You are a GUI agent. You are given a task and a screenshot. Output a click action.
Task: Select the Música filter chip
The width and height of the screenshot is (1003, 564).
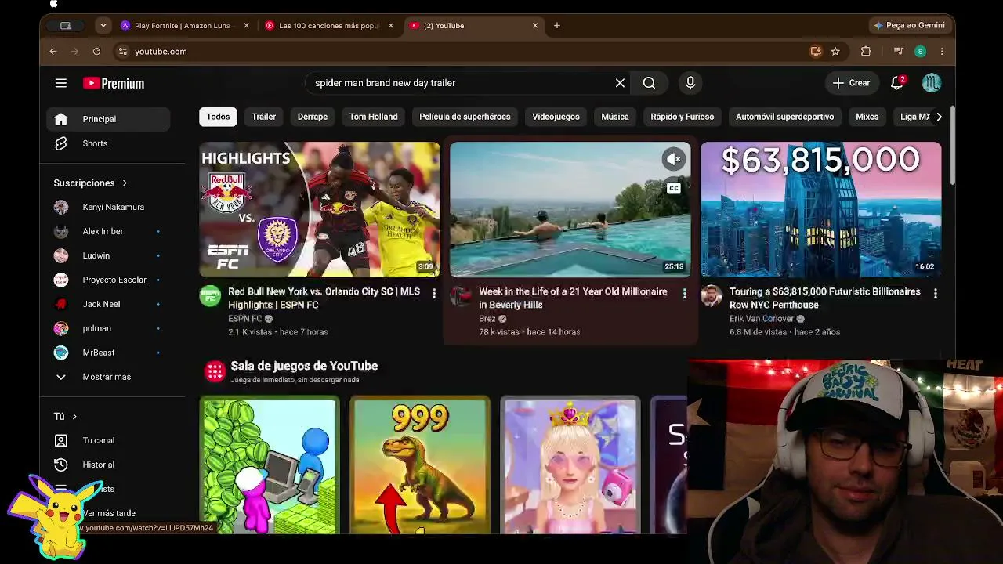(x=615, y=117)
